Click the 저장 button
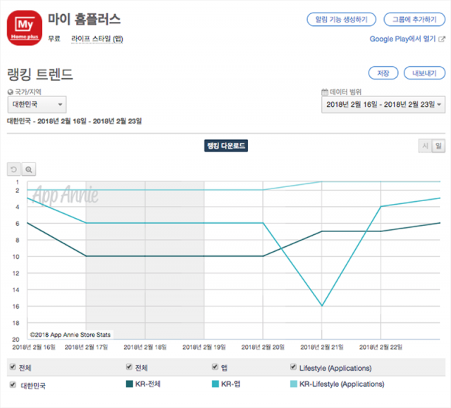Screen dimensions: 451x408 [x=383, y=72]
